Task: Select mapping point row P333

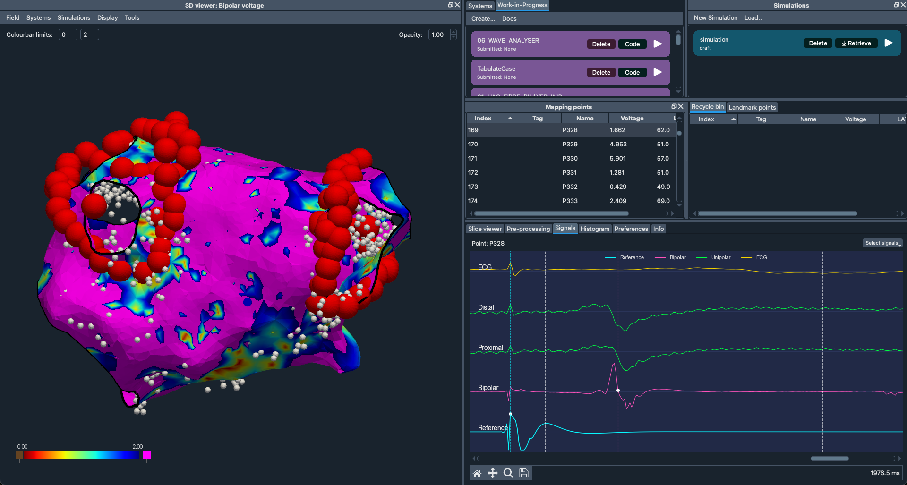Action: coord(571,201)
